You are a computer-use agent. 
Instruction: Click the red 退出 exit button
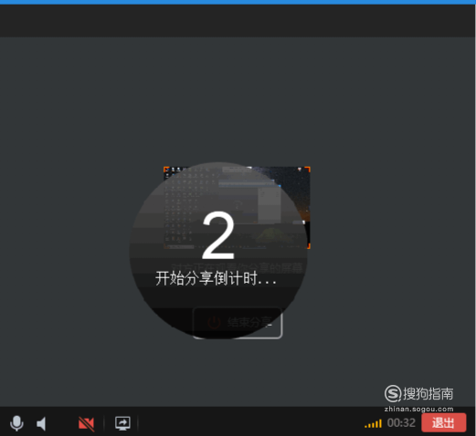tap(444, 422)
